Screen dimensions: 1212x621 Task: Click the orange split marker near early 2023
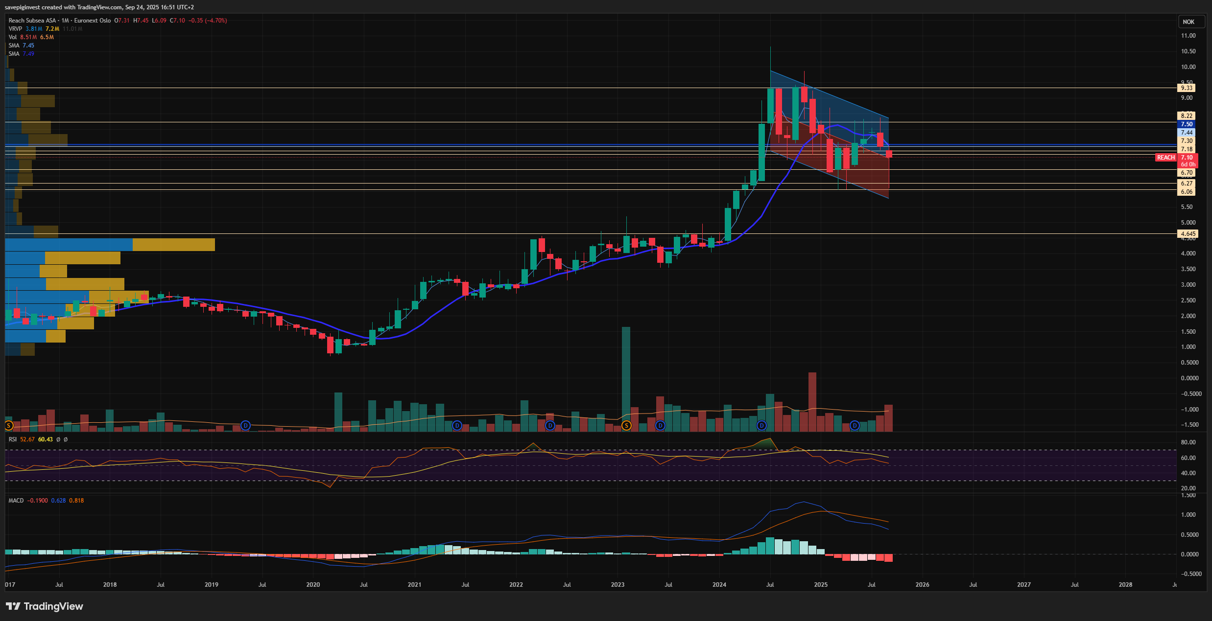point(626,426)
